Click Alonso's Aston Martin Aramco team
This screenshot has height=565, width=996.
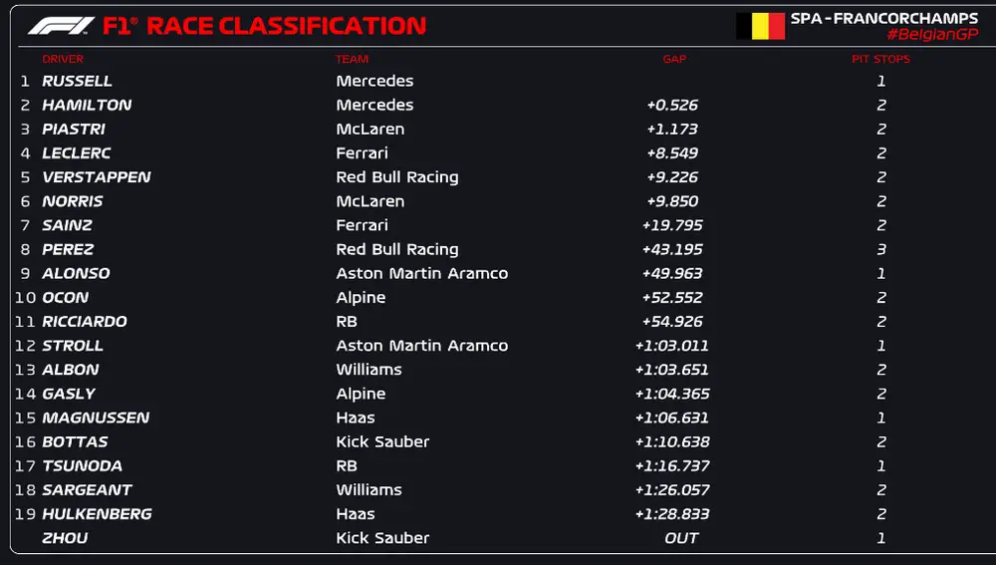coord(421,273)
